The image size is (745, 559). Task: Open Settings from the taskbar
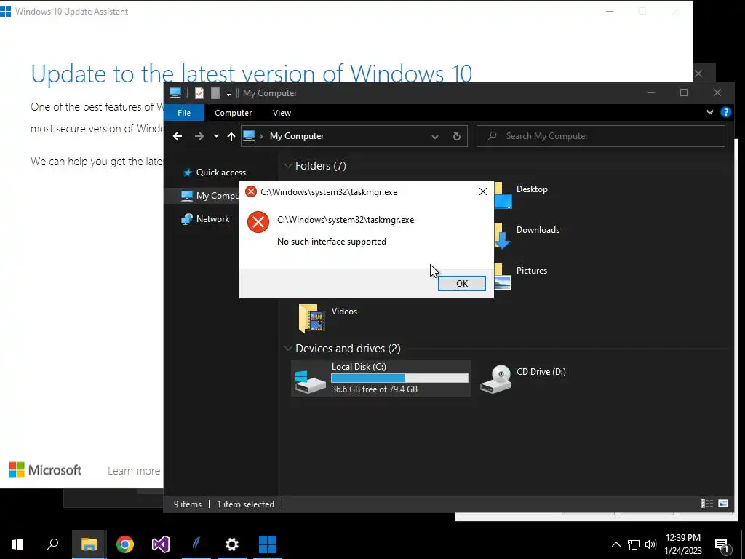(232, 544)
